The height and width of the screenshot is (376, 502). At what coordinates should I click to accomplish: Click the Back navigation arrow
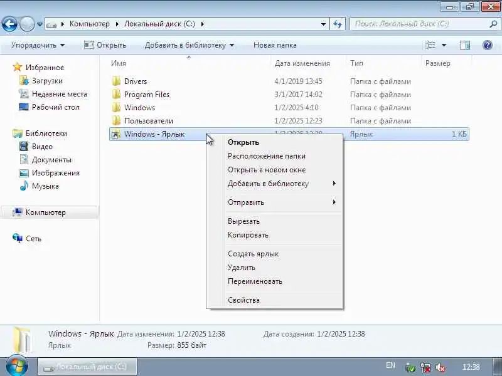tap(9, 24)
